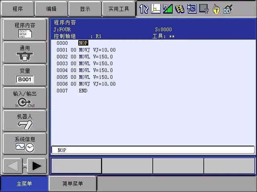Expand the 显示 (display) menu

[x=85, y=8]
